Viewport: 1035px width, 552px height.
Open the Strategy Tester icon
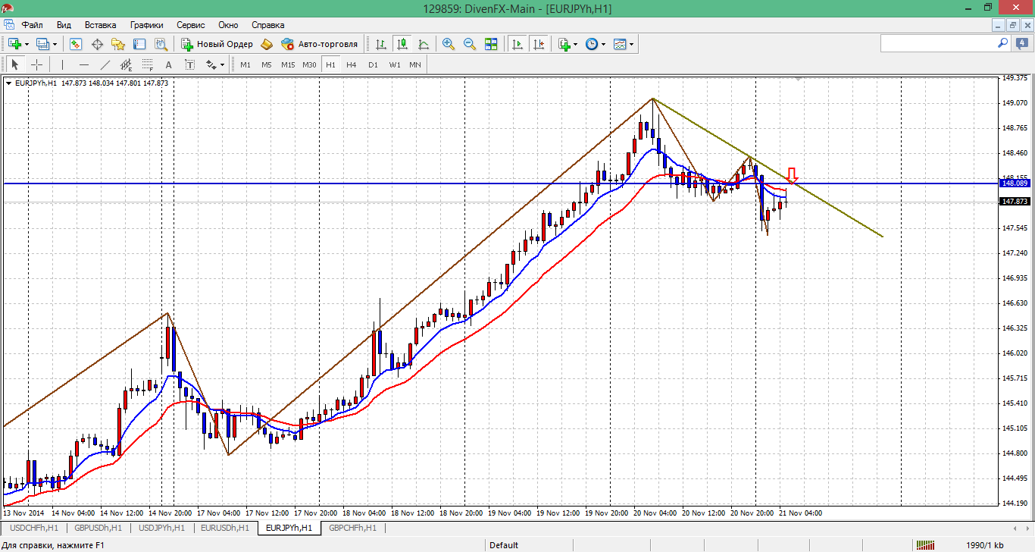[161, 44]
